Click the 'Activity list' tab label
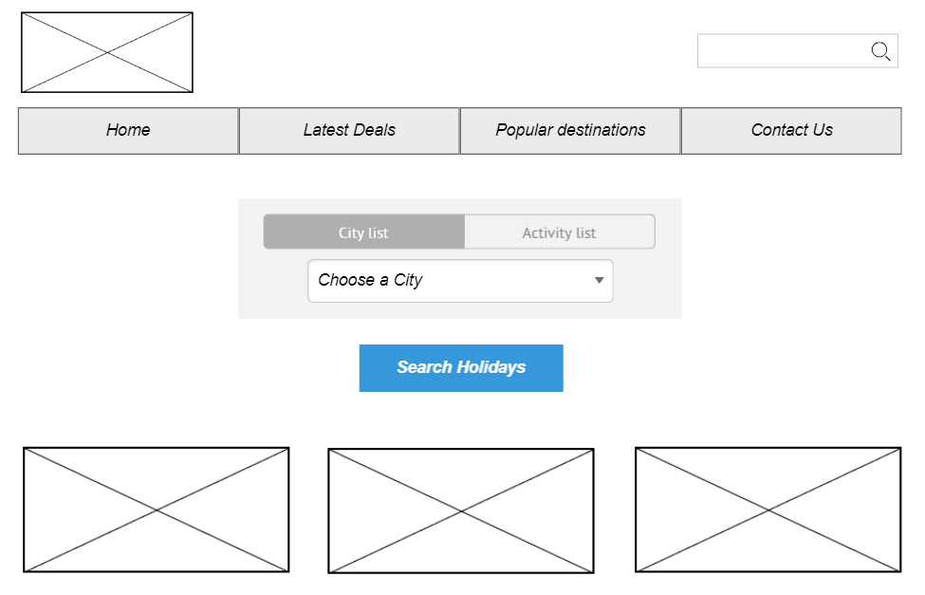 (559, 233)
